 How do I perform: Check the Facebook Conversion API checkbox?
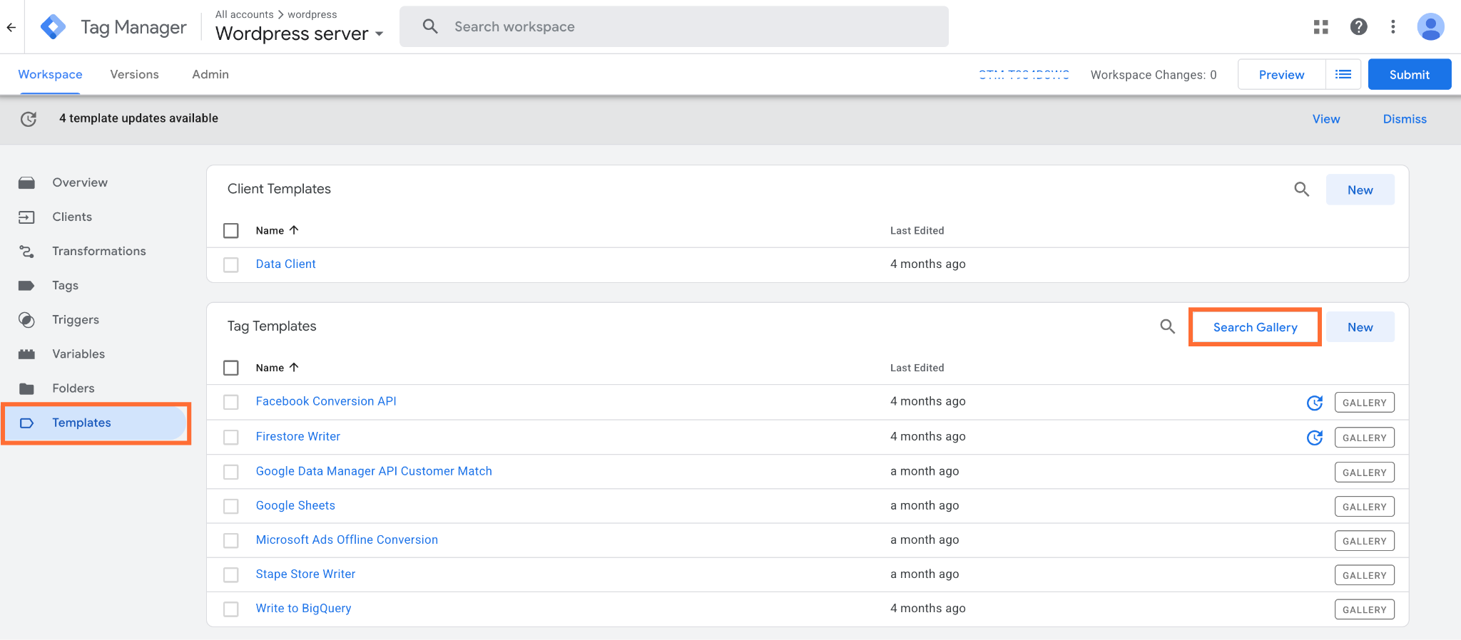(231, 402)
